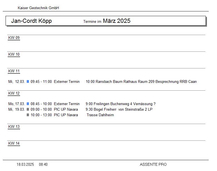The height and width of the screenshot is (171, 217).
Task: Select the KW 13 week label
Action: tap(14, 127)
